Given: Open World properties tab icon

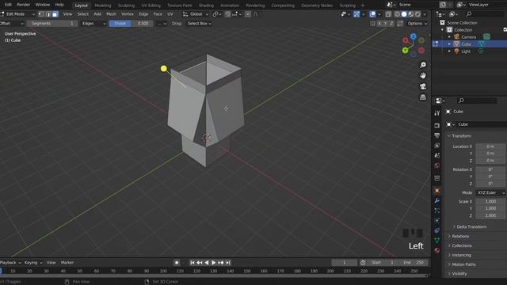Looking at the screenshot, I should [x=436, y=165].
